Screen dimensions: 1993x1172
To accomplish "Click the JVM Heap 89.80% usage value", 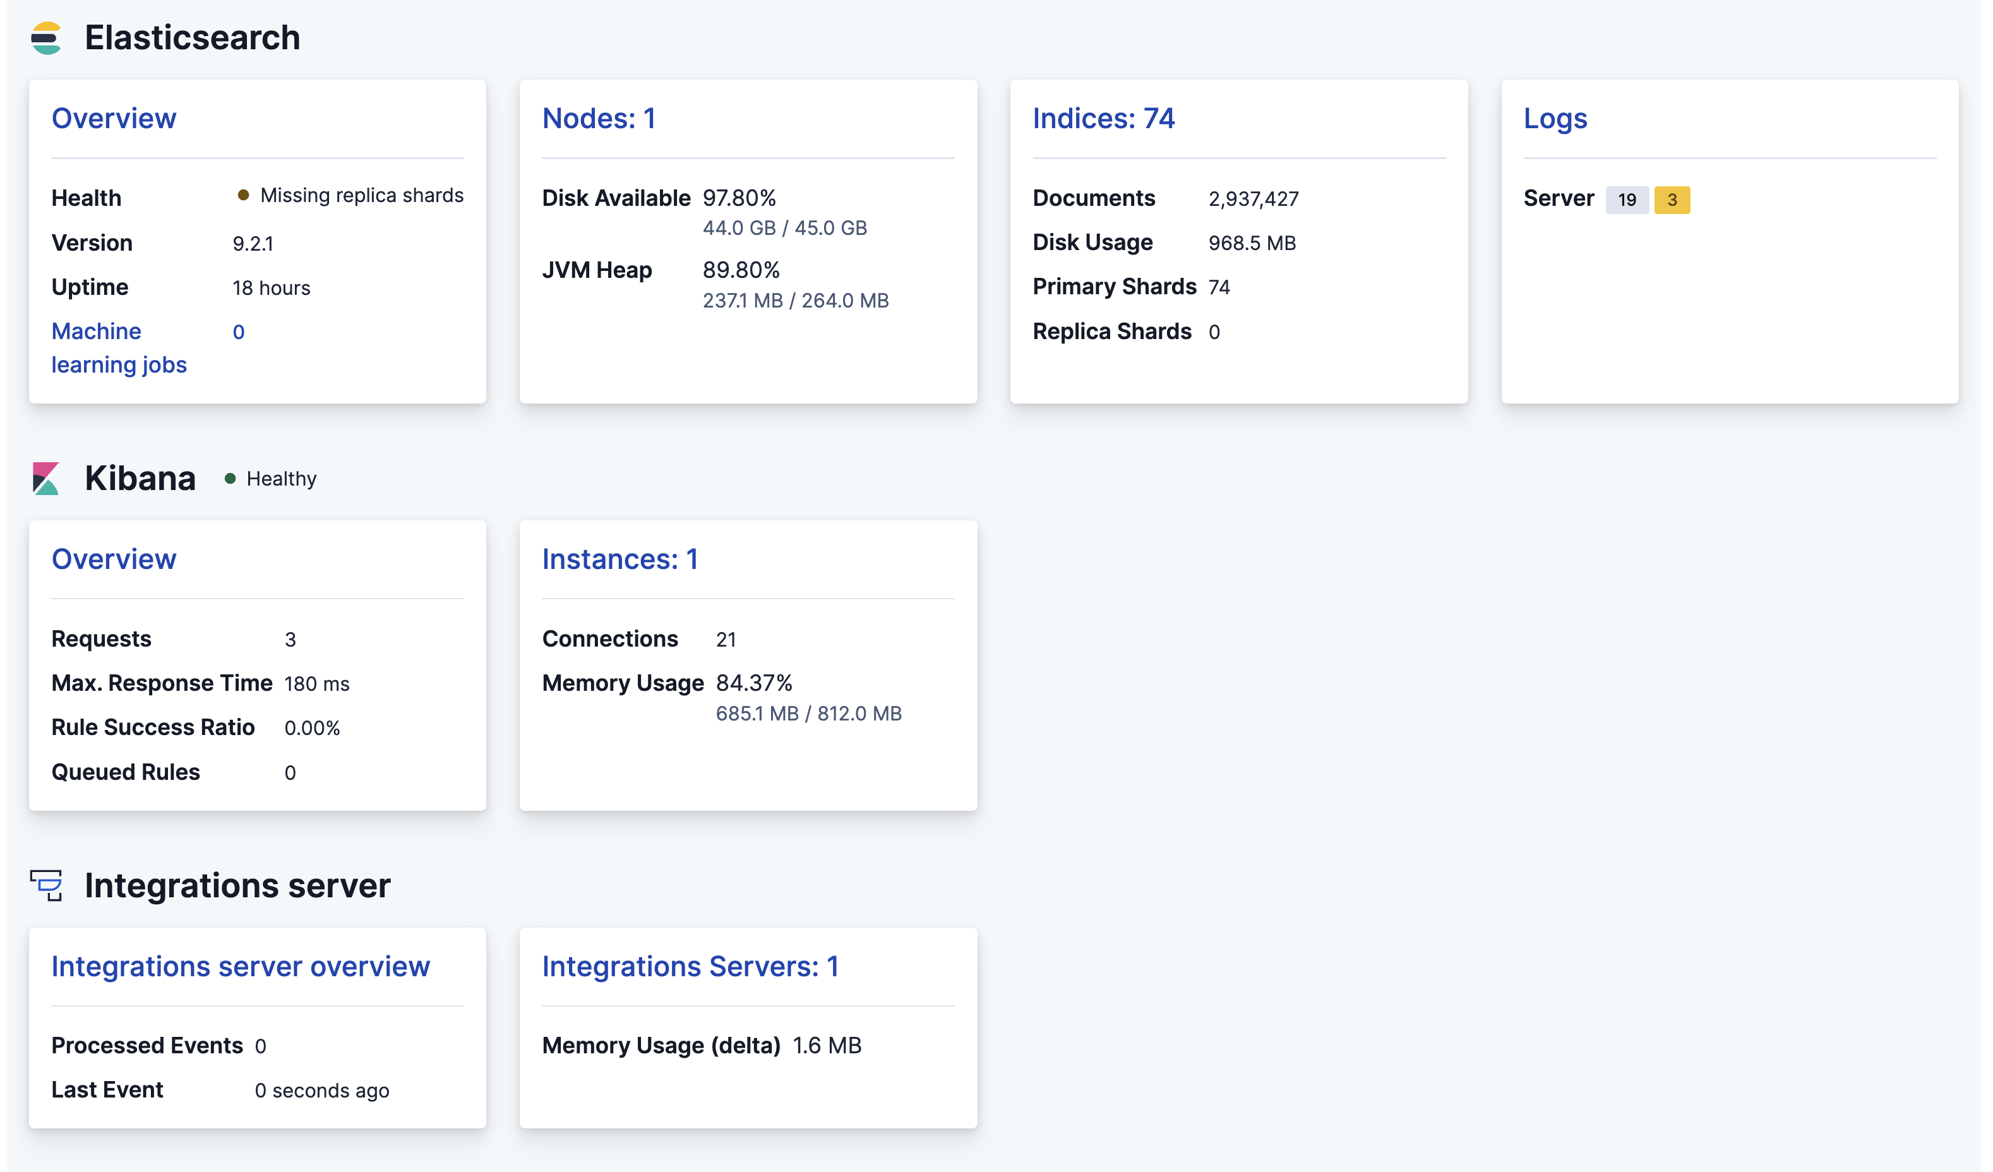I will (x=742, y=270).
